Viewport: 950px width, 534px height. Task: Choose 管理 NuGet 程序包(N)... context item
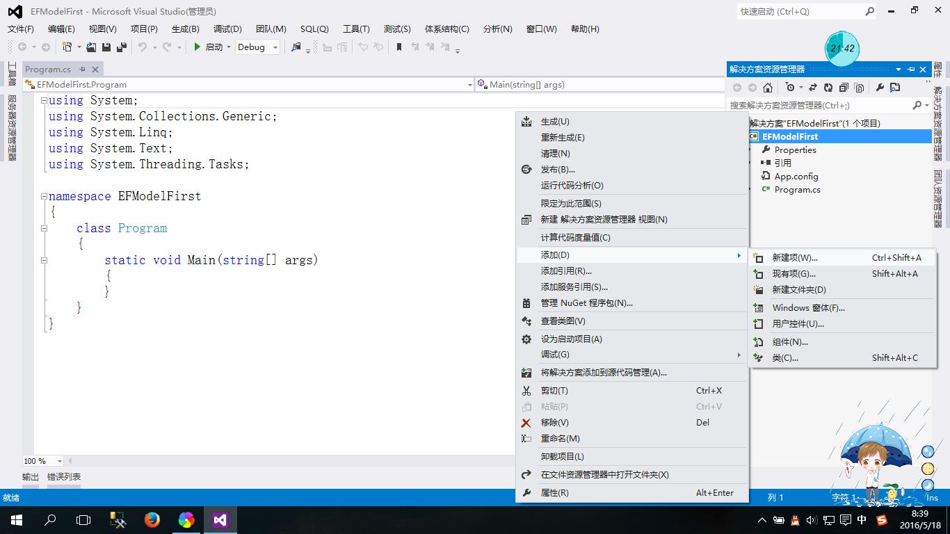pyautogui.click(x=632, y=303)
